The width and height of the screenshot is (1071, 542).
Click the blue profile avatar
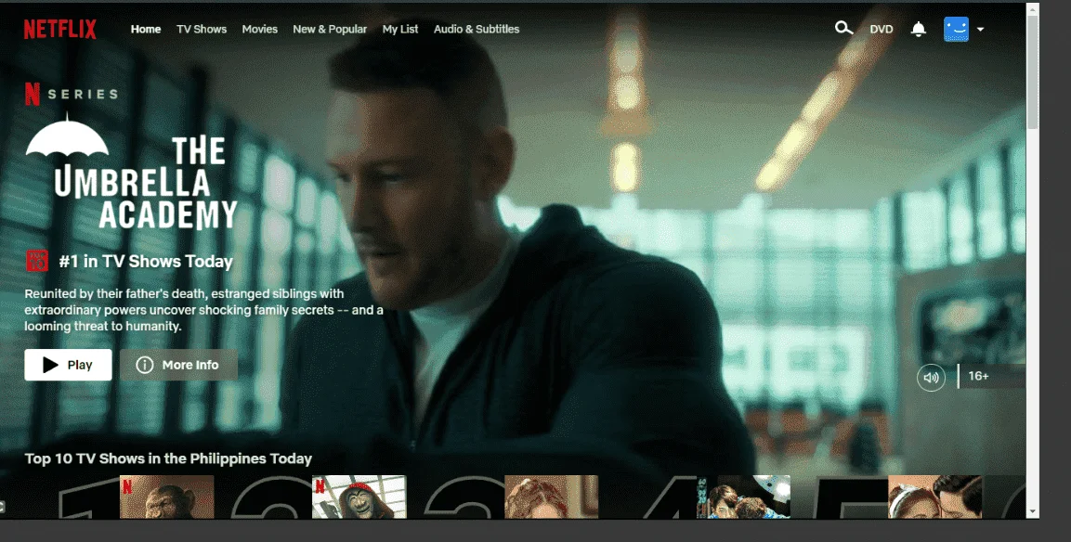click(x=956, y=30)
